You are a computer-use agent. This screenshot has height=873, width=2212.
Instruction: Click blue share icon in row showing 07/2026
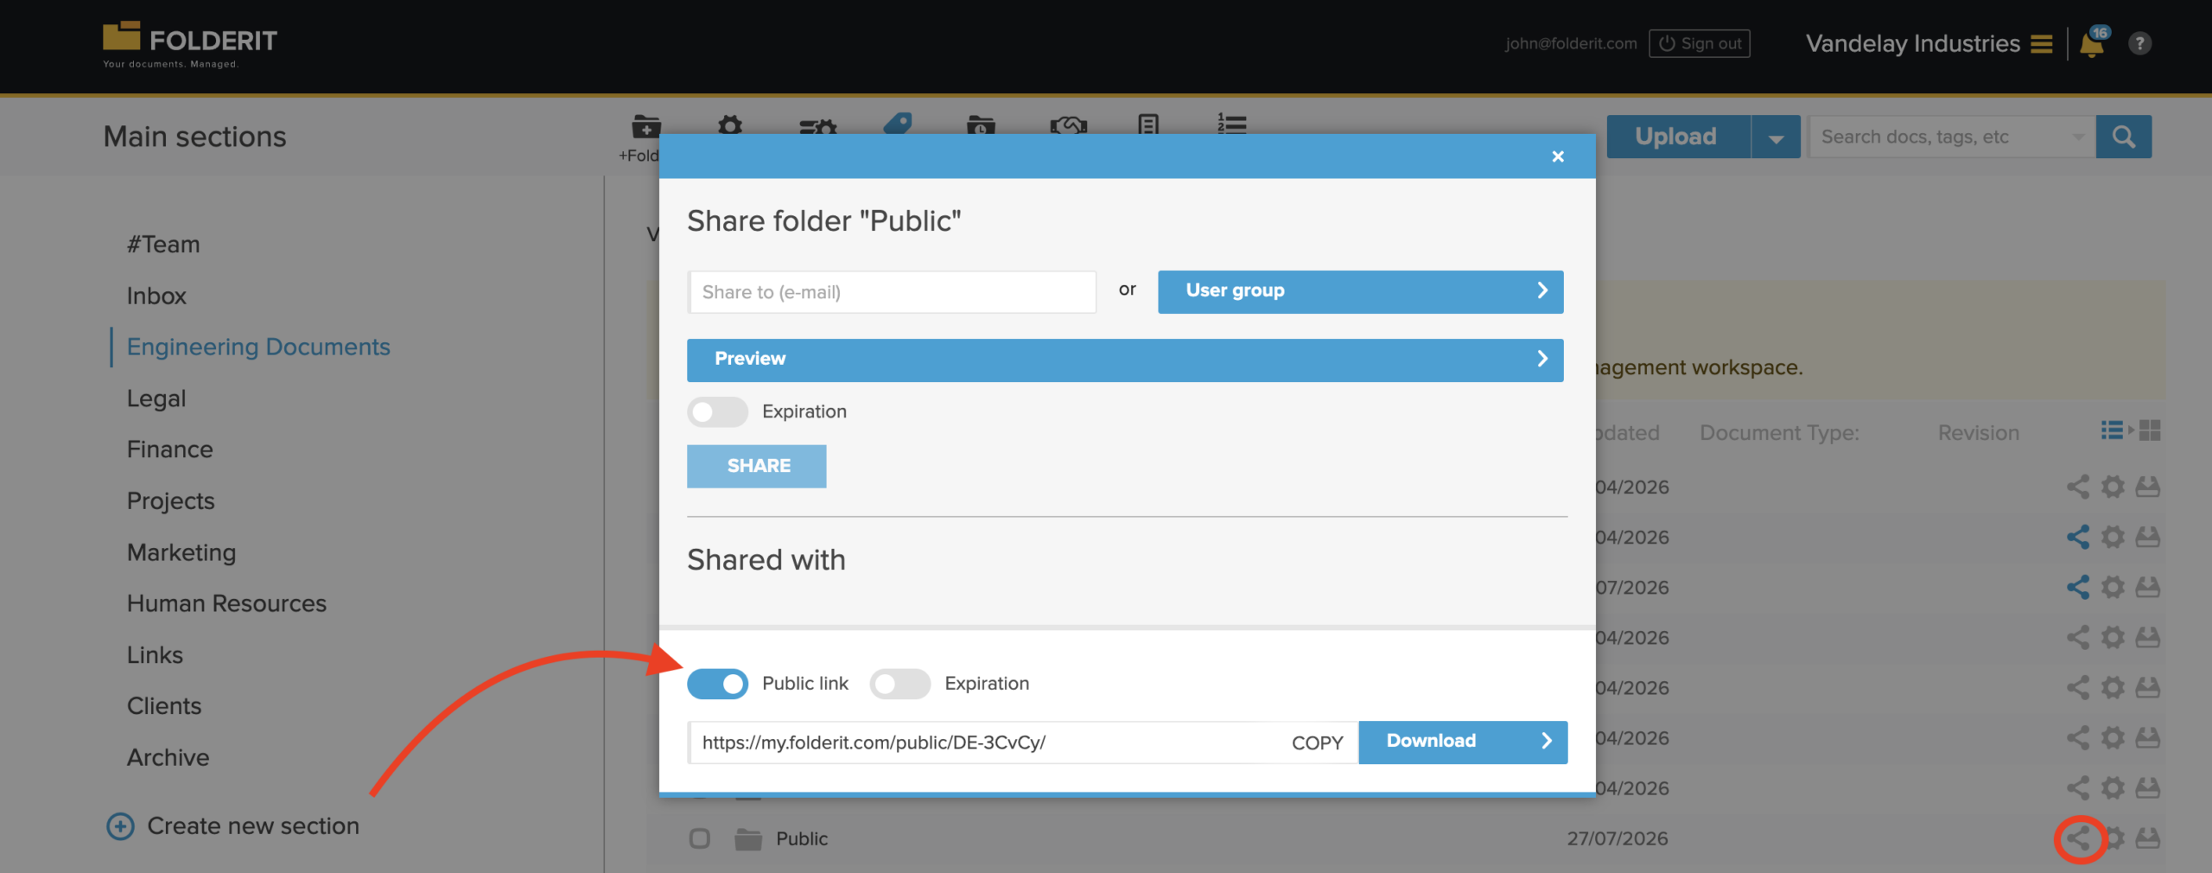tap(2078, 587)
